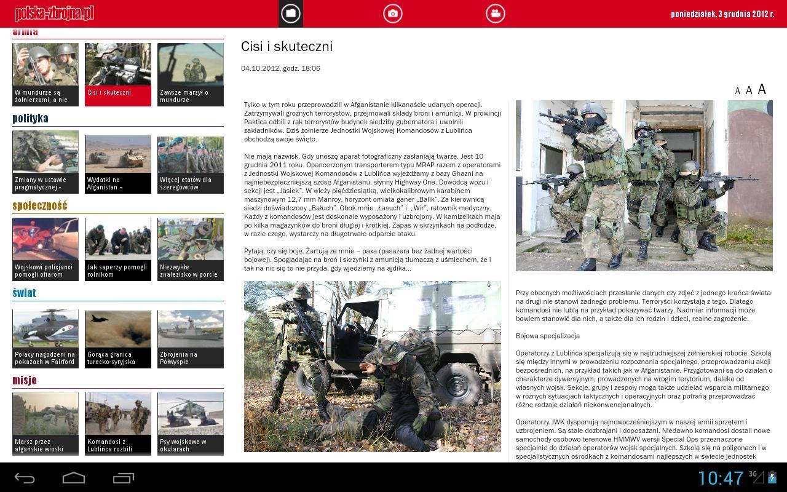Viewport: 787px width, 492px height.
Task: Open the misje category header
Action: [24, 380]
